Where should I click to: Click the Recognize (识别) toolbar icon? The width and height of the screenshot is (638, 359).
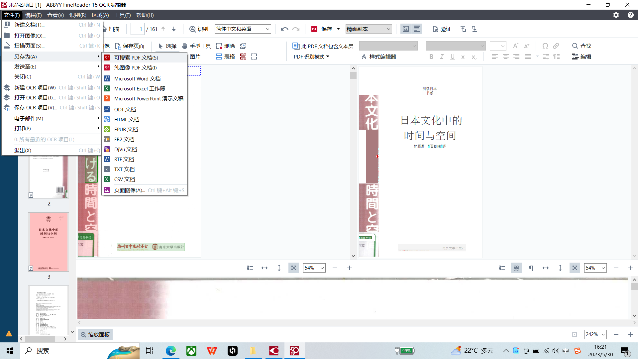(x=193, y=29)
